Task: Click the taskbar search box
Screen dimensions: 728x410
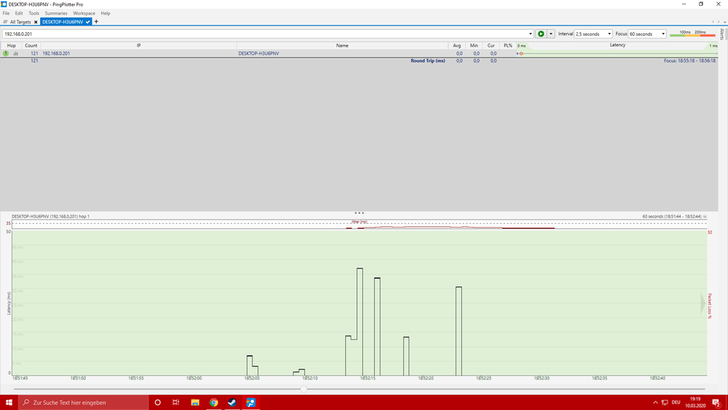Action: coord(84,402)
